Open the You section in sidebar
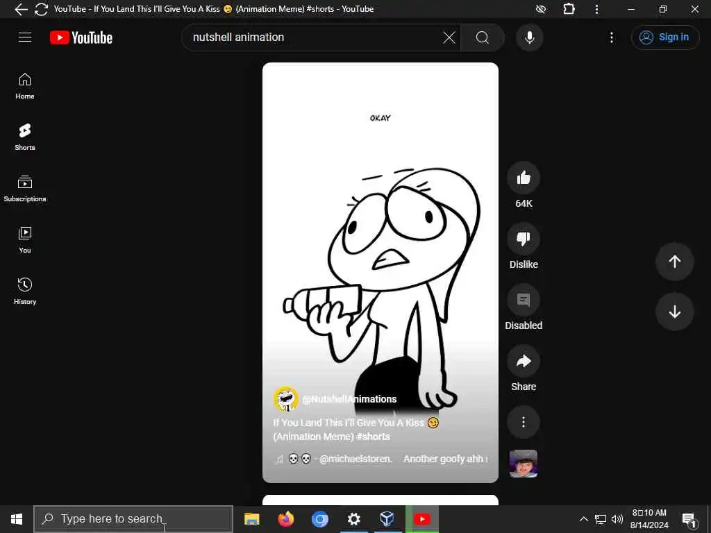The height and width of the screenshot is (533, 711). [25, 239]
